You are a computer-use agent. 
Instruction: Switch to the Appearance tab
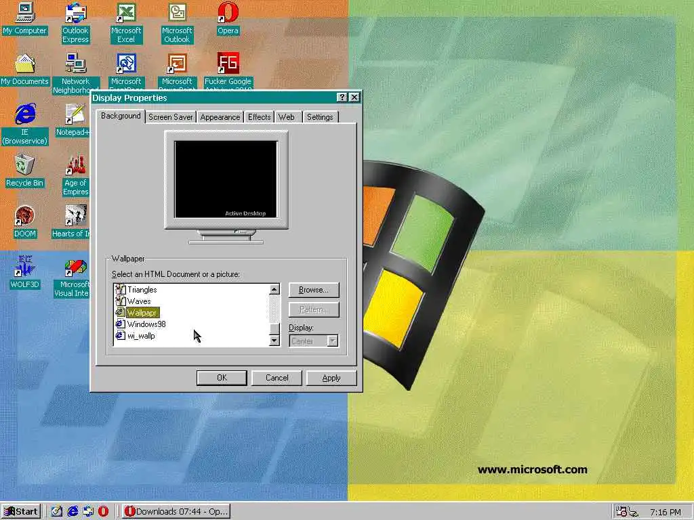click(220, 117)
